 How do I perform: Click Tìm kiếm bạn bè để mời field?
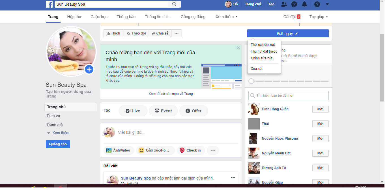tap(289, 96)
